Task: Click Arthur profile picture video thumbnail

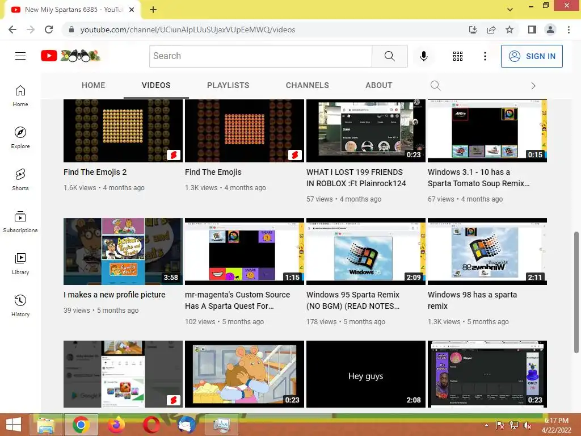Action: coord(123,251)
